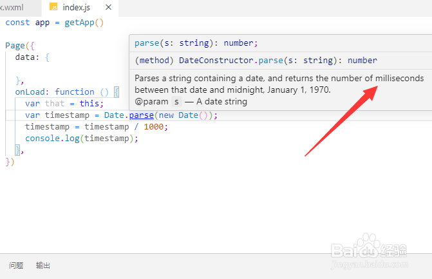Image resolution: width=432 pixels, height=279 pixels.
Task: Switch to the index.js tab
Action: coord(77,8)
